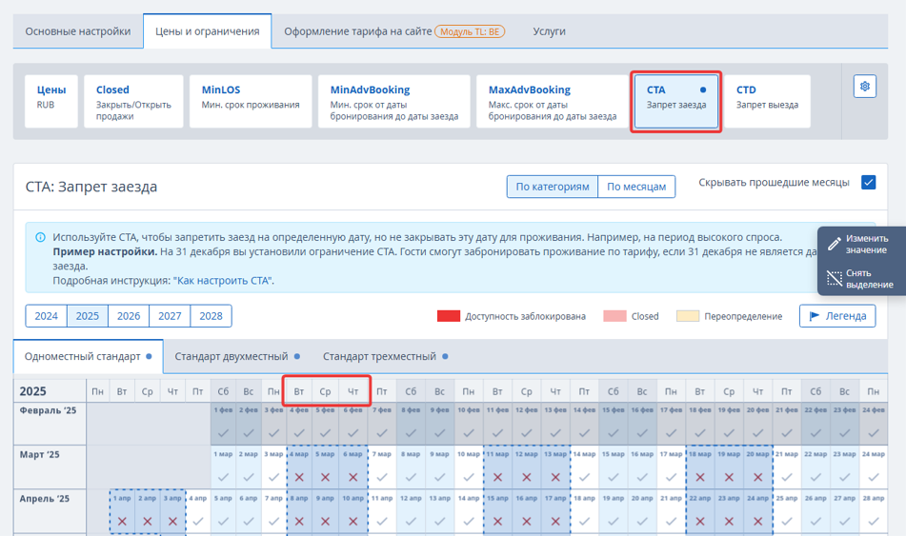Screen dimensions: 906x536
Task: Open the MinLOS restriction tile
Action: coord(251,101)
